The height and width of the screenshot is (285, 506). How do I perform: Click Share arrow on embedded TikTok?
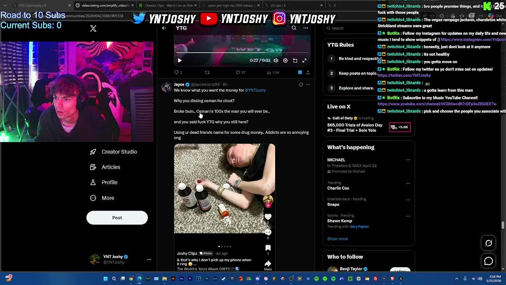[x=268, y=264]
